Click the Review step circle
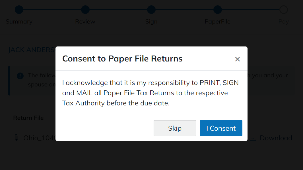The height and width of the screenshot is (170, 303). click(85, 9)
